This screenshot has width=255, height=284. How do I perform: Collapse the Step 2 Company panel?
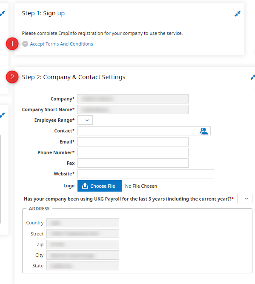tap(253, 77)
